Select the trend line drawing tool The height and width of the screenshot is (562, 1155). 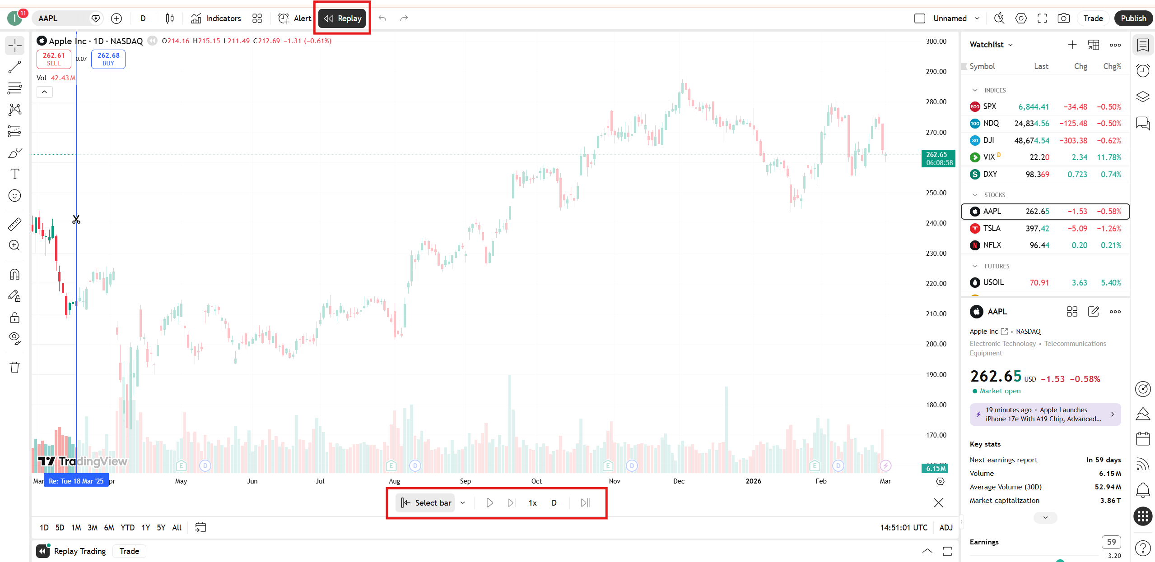pyautogui.click(x=14, y=67)
